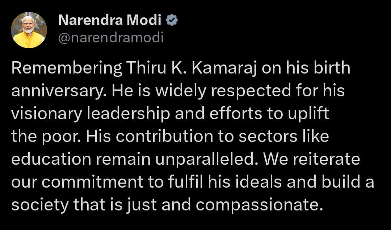Screen dimensions: 391x230
Task: Select the word 'reiterate' in the tweet
Action: 326,160
